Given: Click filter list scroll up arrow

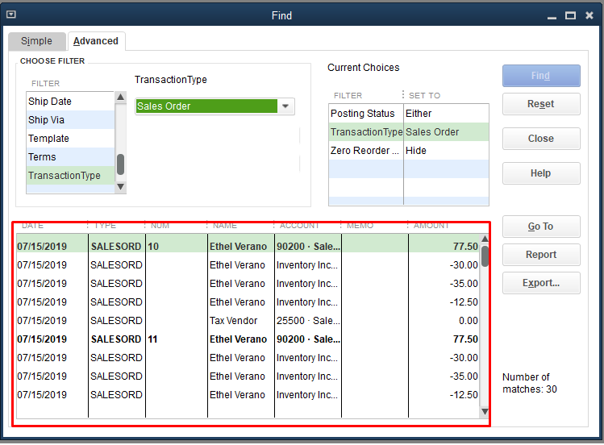Looking at the screenshot, I should [x=121, y=97].
